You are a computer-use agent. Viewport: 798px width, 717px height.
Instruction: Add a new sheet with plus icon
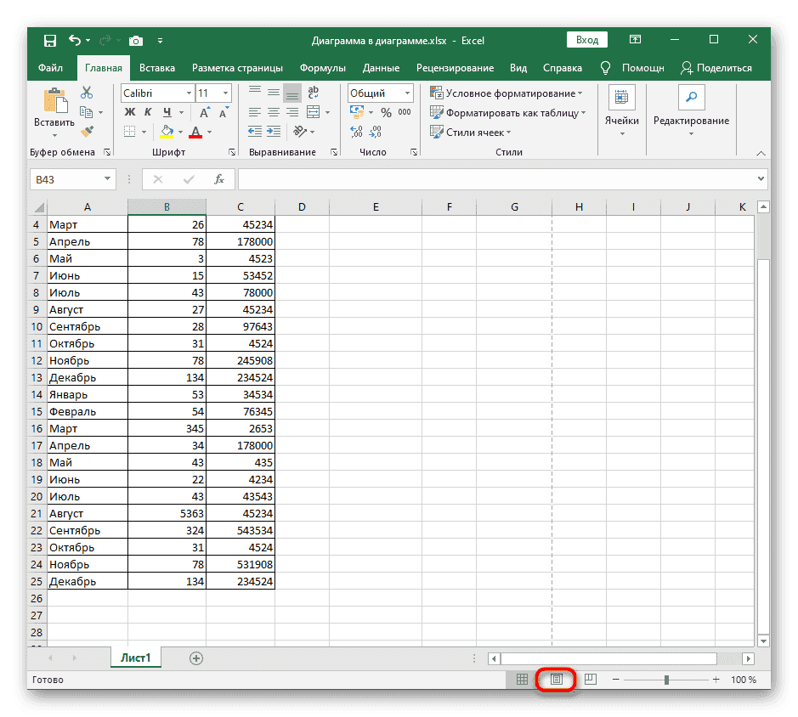[196, 658]
